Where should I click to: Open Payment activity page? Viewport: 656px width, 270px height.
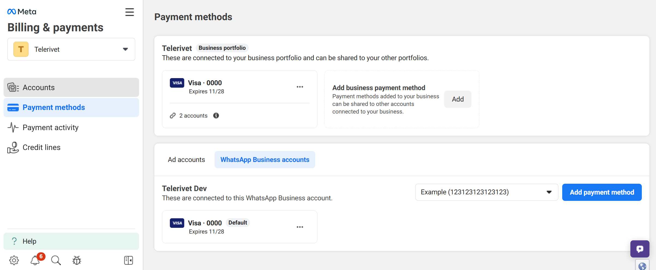pos(71,127)
